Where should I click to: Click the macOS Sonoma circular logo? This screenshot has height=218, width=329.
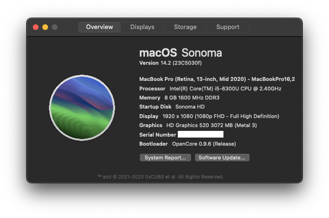[82, 108]
